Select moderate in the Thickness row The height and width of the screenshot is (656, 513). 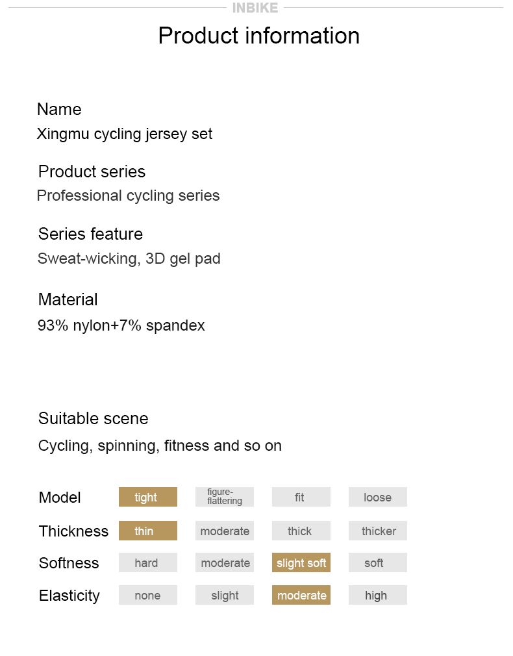[224, 531]
